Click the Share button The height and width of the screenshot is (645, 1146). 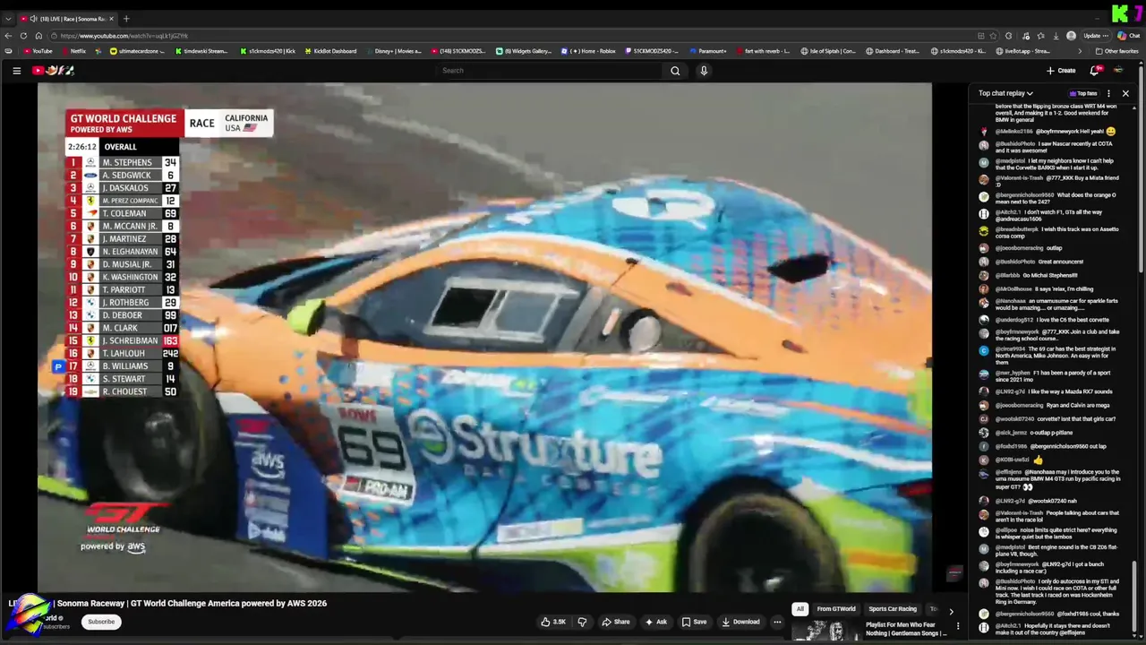pos(616,622)
